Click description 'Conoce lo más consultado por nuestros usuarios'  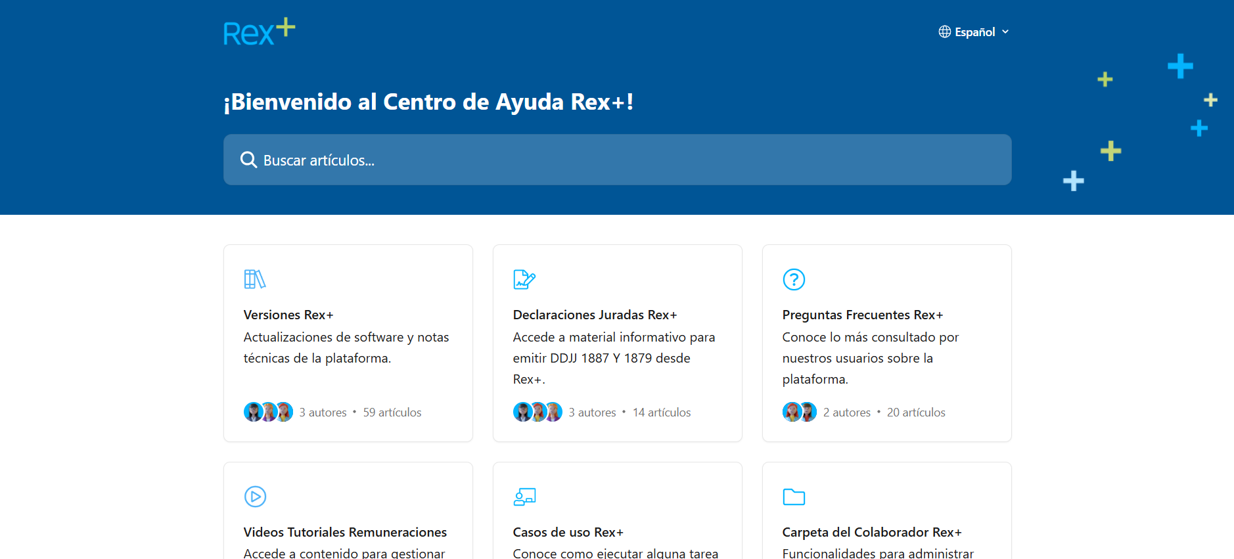coord(871,358)
